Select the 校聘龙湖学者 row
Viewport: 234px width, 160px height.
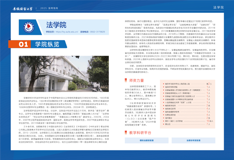click(187, 115)
